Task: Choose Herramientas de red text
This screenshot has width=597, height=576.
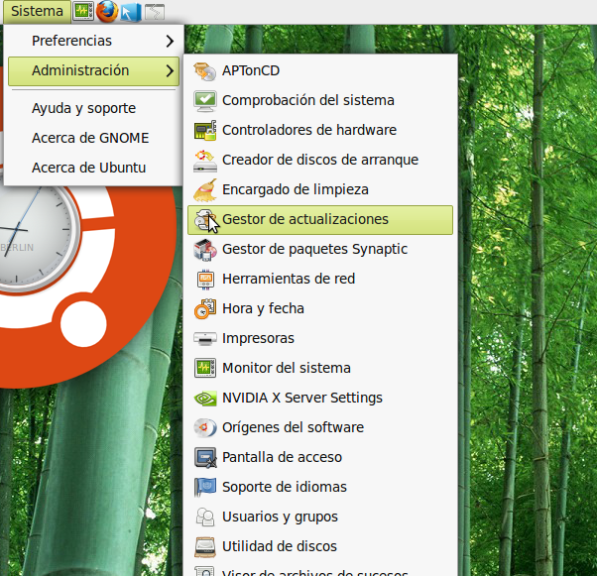Action: [289, 279]
